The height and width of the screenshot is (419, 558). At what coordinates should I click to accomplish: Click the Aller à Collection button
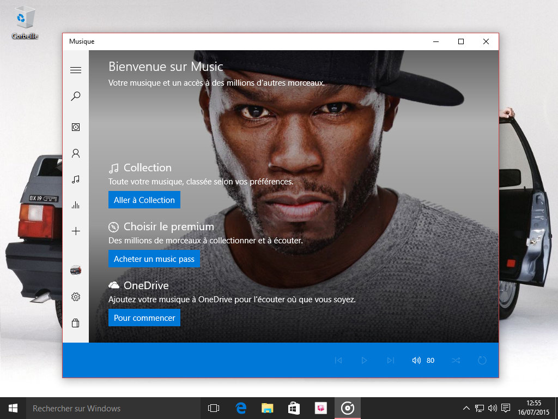[x=144, y=200]
